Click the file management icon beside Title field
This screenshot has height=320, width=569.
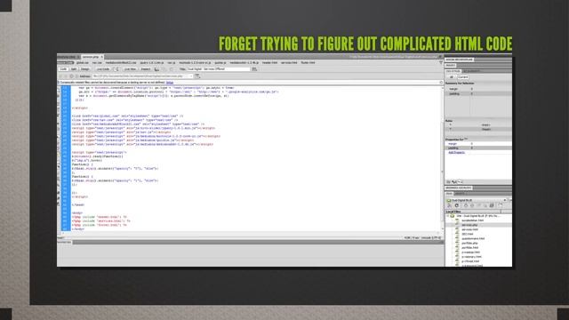coord(254,69)
